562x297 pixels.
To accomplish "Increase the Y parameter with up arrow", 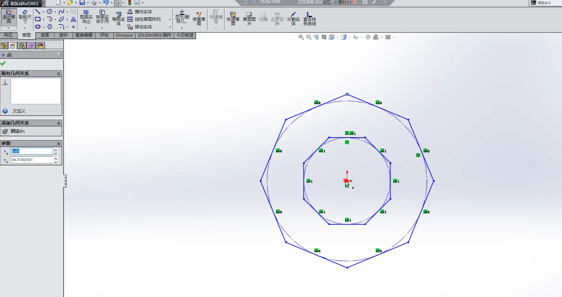I will coord(56,158).
